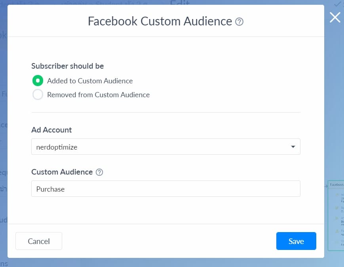
Task: Click the "Removed from Custom Audience" label text
Action: (98, 95)
